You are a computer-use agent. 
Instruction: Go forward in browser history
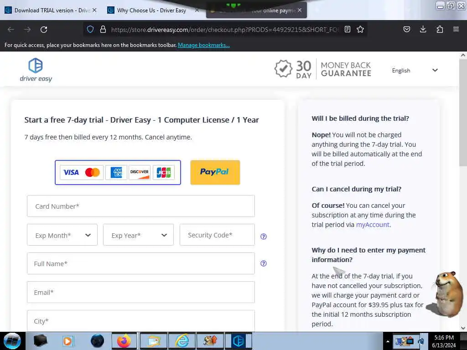pyautogui.click(x=27, y=30)
